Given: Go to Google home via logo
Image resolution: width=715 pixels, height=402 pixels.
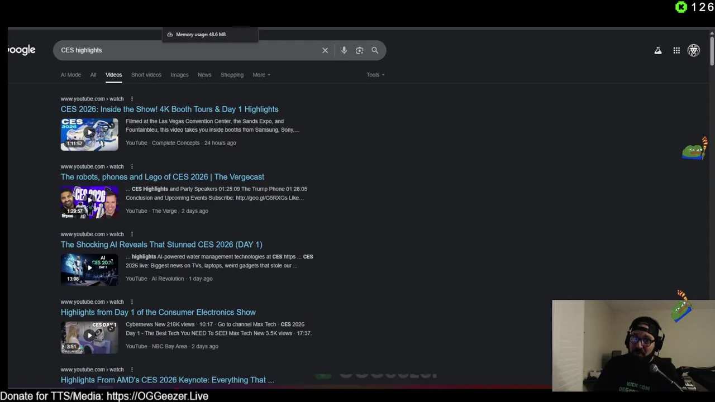Looking at the screenshot, I should [22, 50].
